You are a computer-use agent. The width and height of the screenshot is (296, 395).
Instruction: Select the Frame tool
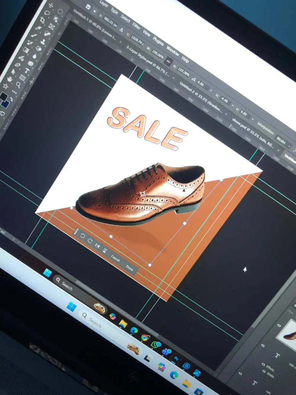[x=52, y=26]
